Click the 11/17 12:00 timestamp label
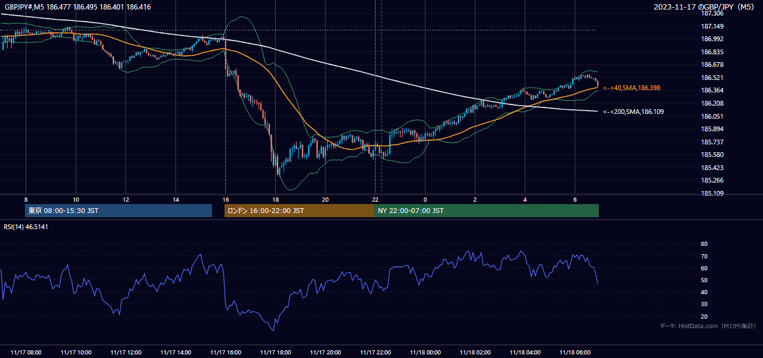The width and height of the screenshot is (763, 358). [x=126, y=353]
